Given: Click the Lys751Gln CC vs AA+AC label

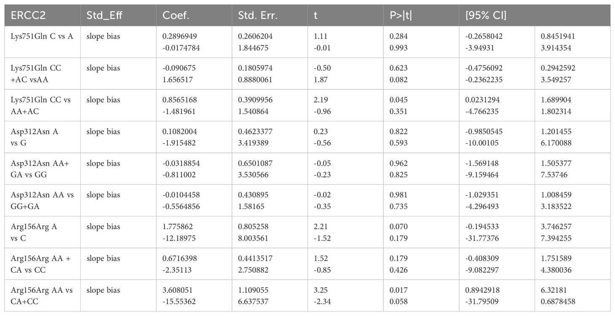Looking at the screenshot, I should pyautogui.click(x=40, y=105).
